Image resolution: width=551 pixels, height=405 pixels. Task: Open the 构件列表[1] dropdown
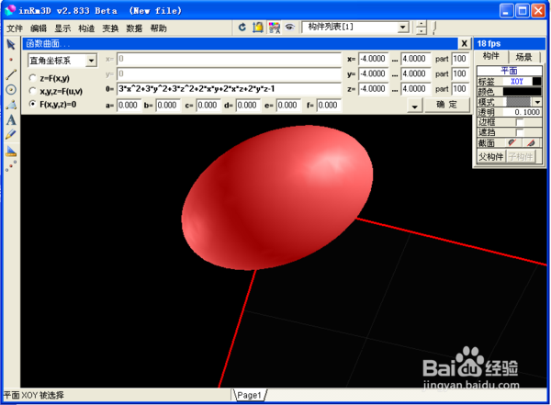(403, 27)
